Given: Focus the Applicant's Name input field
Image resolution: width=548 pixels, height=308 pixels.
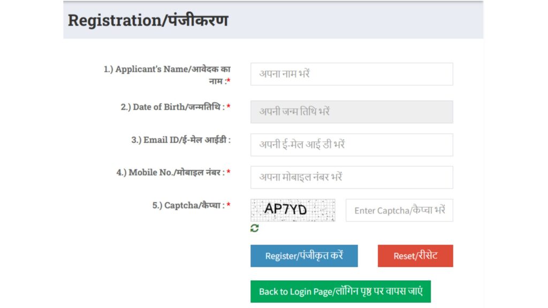Looking at the screenshot, I should pos(352,74).
